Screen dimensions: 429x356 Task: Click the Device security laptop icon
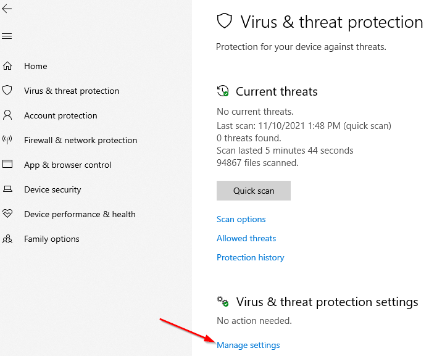coord(7,189)
